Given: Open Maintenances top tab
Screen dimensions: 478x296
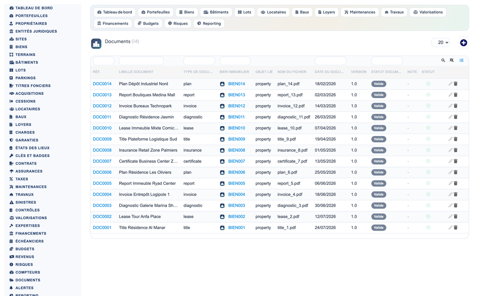Looking at the screenshot, I should pos(360,12).
